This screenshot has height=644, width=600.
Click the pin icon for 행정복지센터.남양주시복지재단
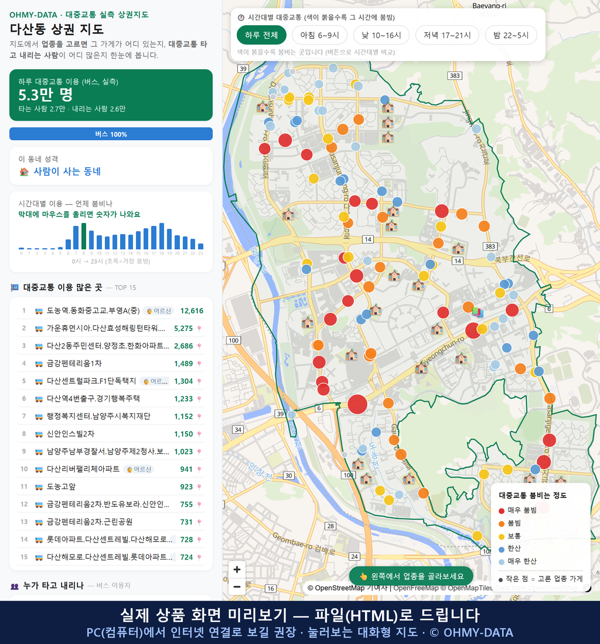[x=199, y=416]
